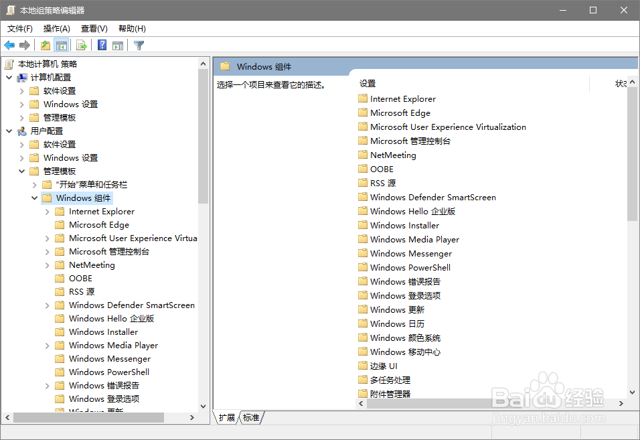Click the Up one level folder icon
This screenshot has height=440, width=640.
[46, 46]
